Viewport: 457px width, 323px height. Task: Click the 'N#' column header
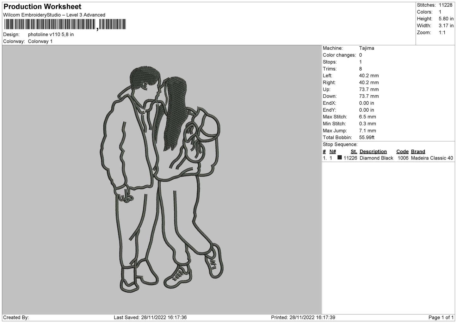pyautogui.click(x=333, y=152)
